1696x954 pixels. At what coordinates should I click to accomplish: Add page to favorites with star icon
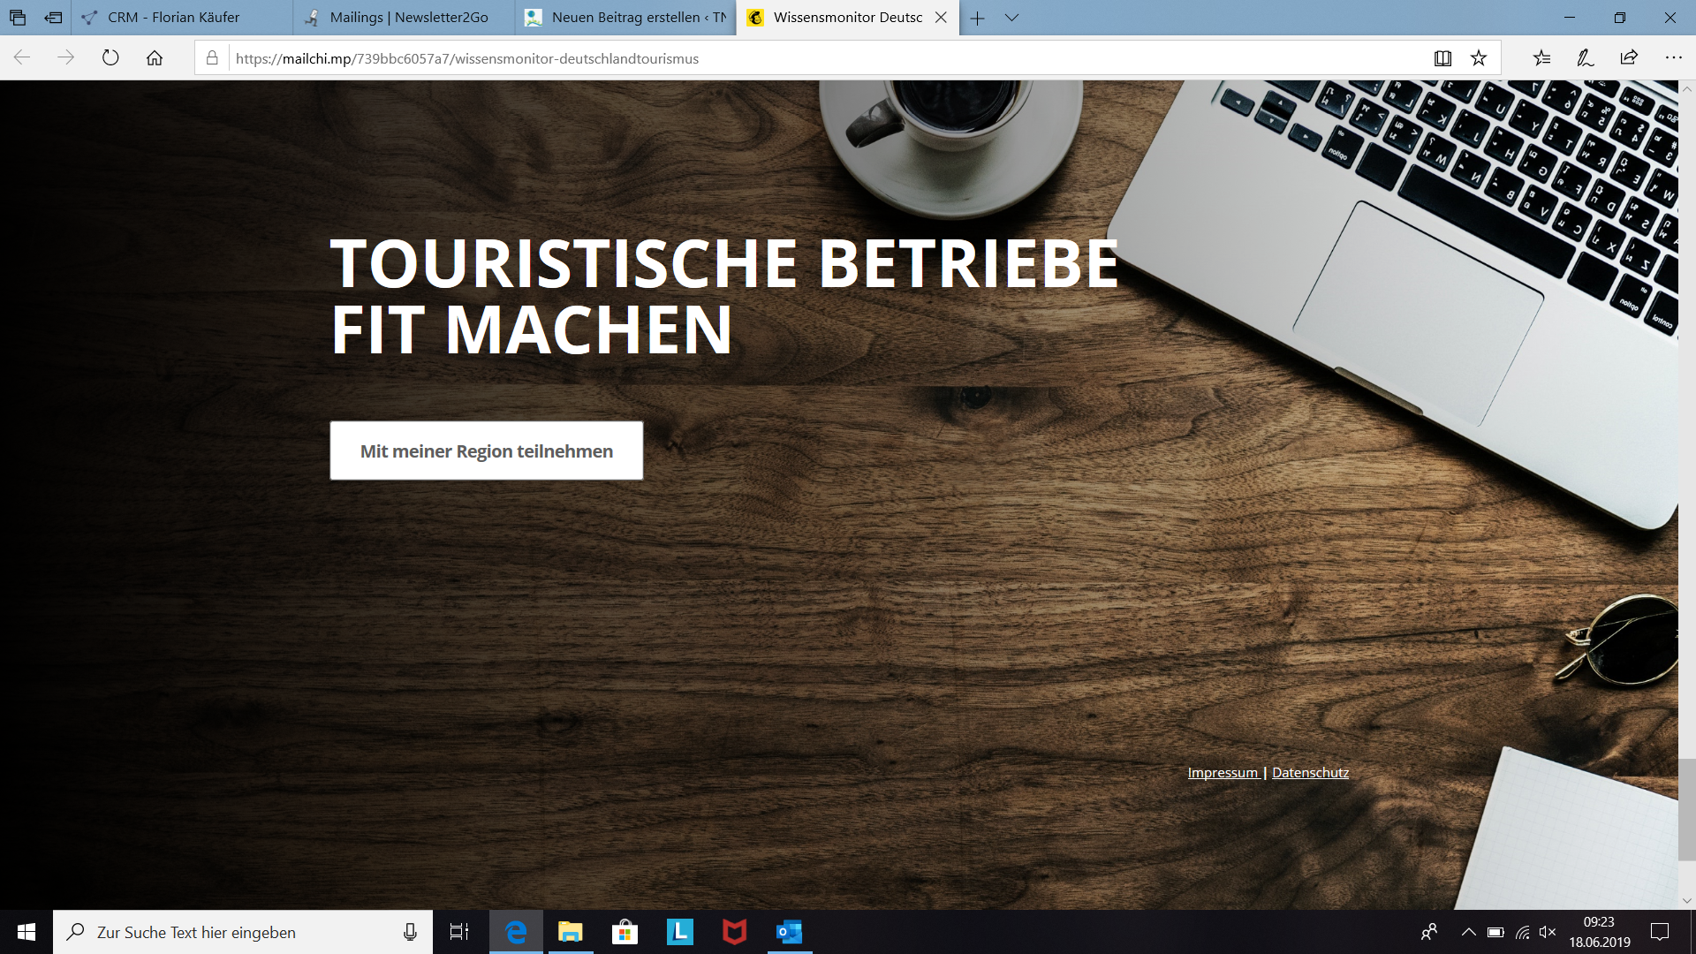coord(1479,58)
